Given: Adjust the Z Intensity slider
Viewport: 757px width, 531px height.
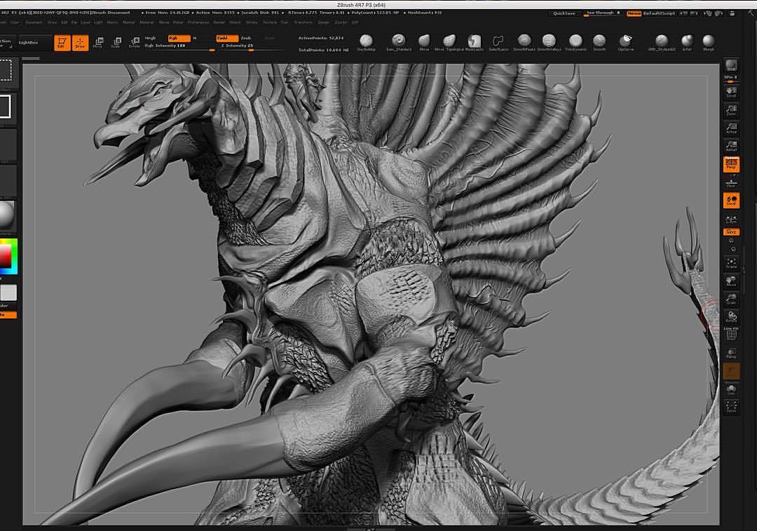Looking at the screenshot, I should 251,46.
